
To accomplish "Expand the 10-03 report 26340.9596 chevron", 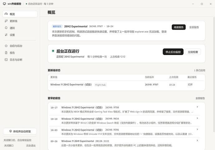I will point(197,129).
